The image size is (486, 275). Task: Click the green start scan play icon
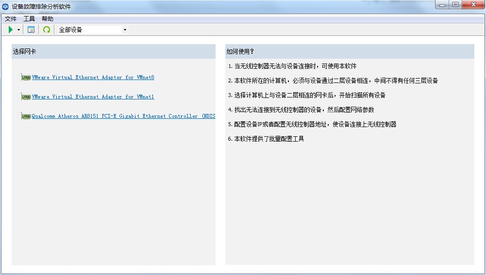pyautogui.click(x=11, y=30)
